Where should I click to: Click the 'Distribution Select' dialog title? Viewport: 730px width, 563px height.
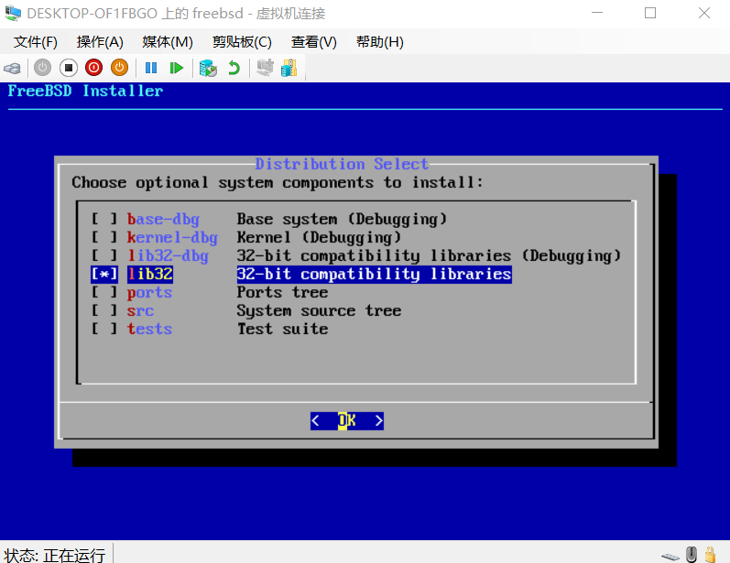point(342,164)
